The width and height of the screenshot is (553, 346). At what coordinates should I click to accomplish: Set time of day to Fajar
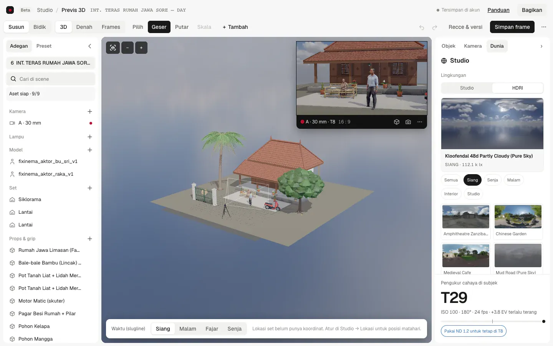pyautogui.click(x=212, y=329)
